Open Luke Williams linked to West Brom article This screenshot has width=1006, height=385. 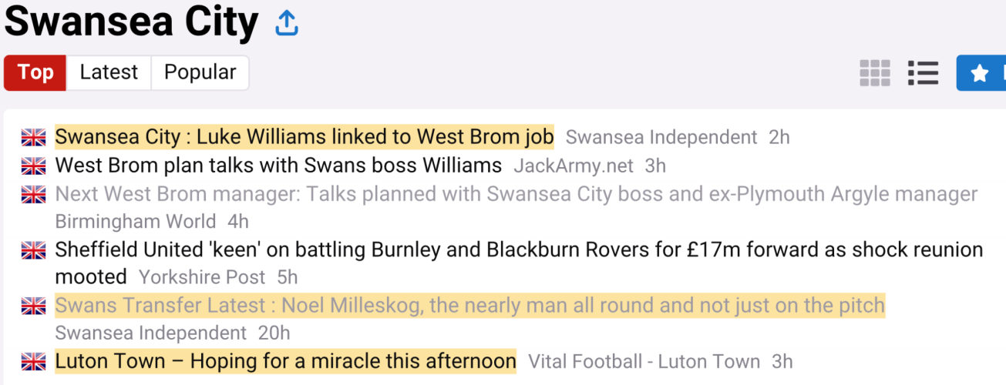coord(304,137)
